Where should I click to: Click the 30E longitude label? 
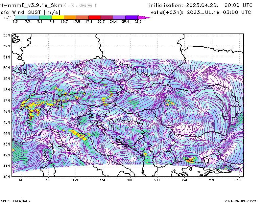[239, 180]
